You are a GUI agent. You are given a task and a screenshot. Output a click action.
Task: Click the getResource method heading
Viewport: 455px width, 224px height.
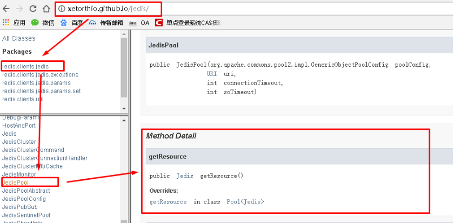point(168,156)
